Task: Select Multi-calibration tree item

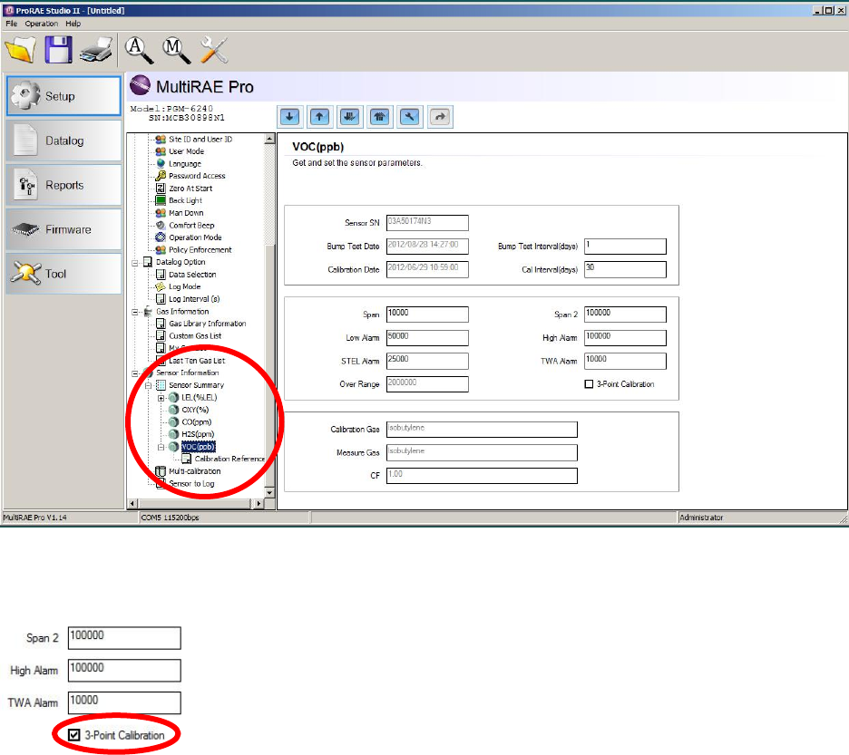Action: click(x=194, y=471)
